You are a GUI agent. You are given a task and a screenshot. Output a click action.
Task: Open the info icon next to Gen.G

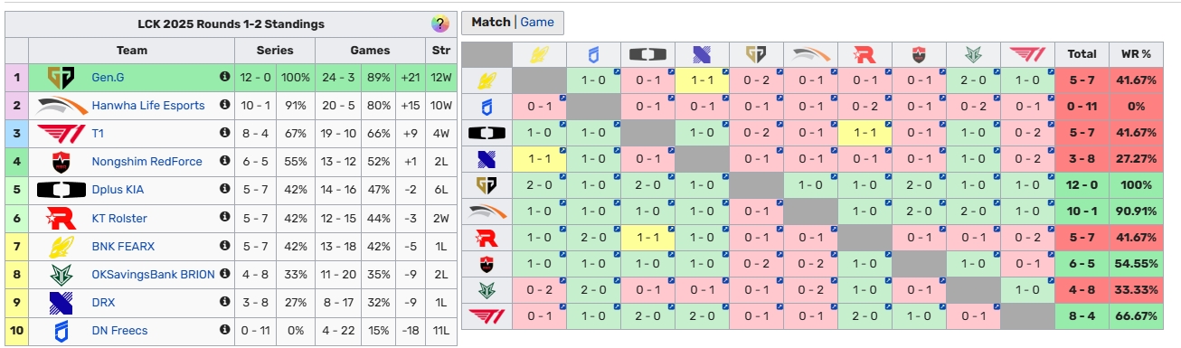pyautogui.click(x=224, y=78)
